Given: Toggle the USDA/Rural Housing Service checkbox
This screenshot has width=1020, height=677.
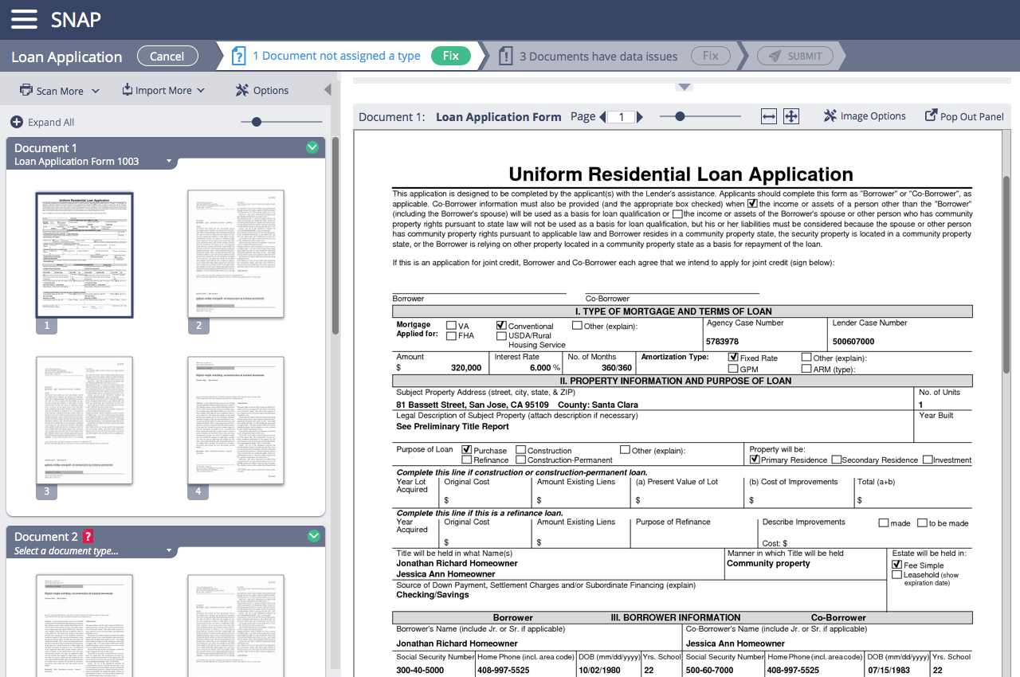Looking at the screenshot, I should pos(501,336).
